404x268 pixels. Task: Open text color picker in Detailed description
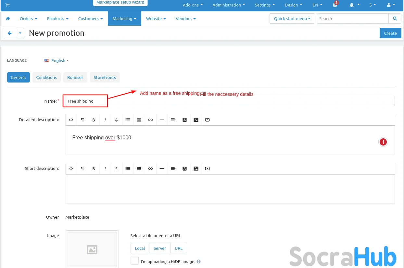184,120
